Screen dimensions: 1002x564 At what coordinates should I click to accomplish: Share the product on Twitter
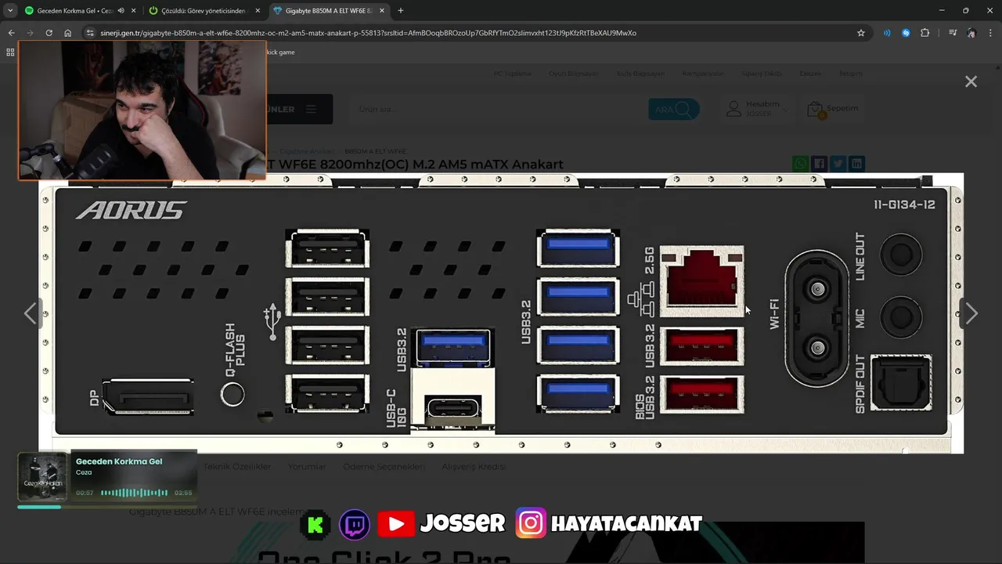[x=838, y=164]
